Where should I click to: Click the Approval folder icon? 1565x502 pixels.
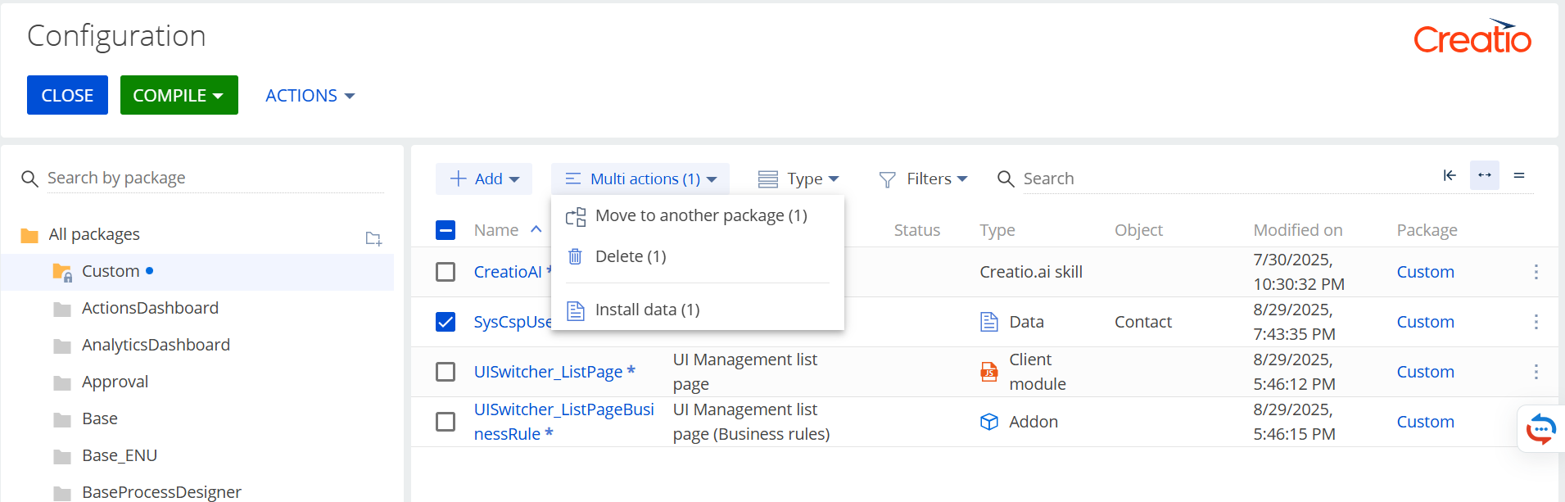tap(62, 383)
